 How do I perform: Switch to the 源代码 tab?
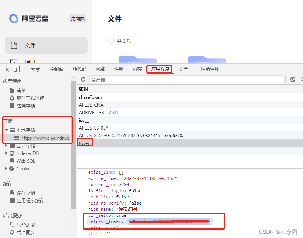point(79,69)
